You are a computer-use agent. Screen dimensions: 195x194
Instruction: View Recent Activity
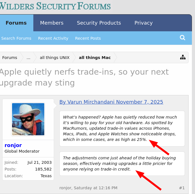[x=53, y=38]
